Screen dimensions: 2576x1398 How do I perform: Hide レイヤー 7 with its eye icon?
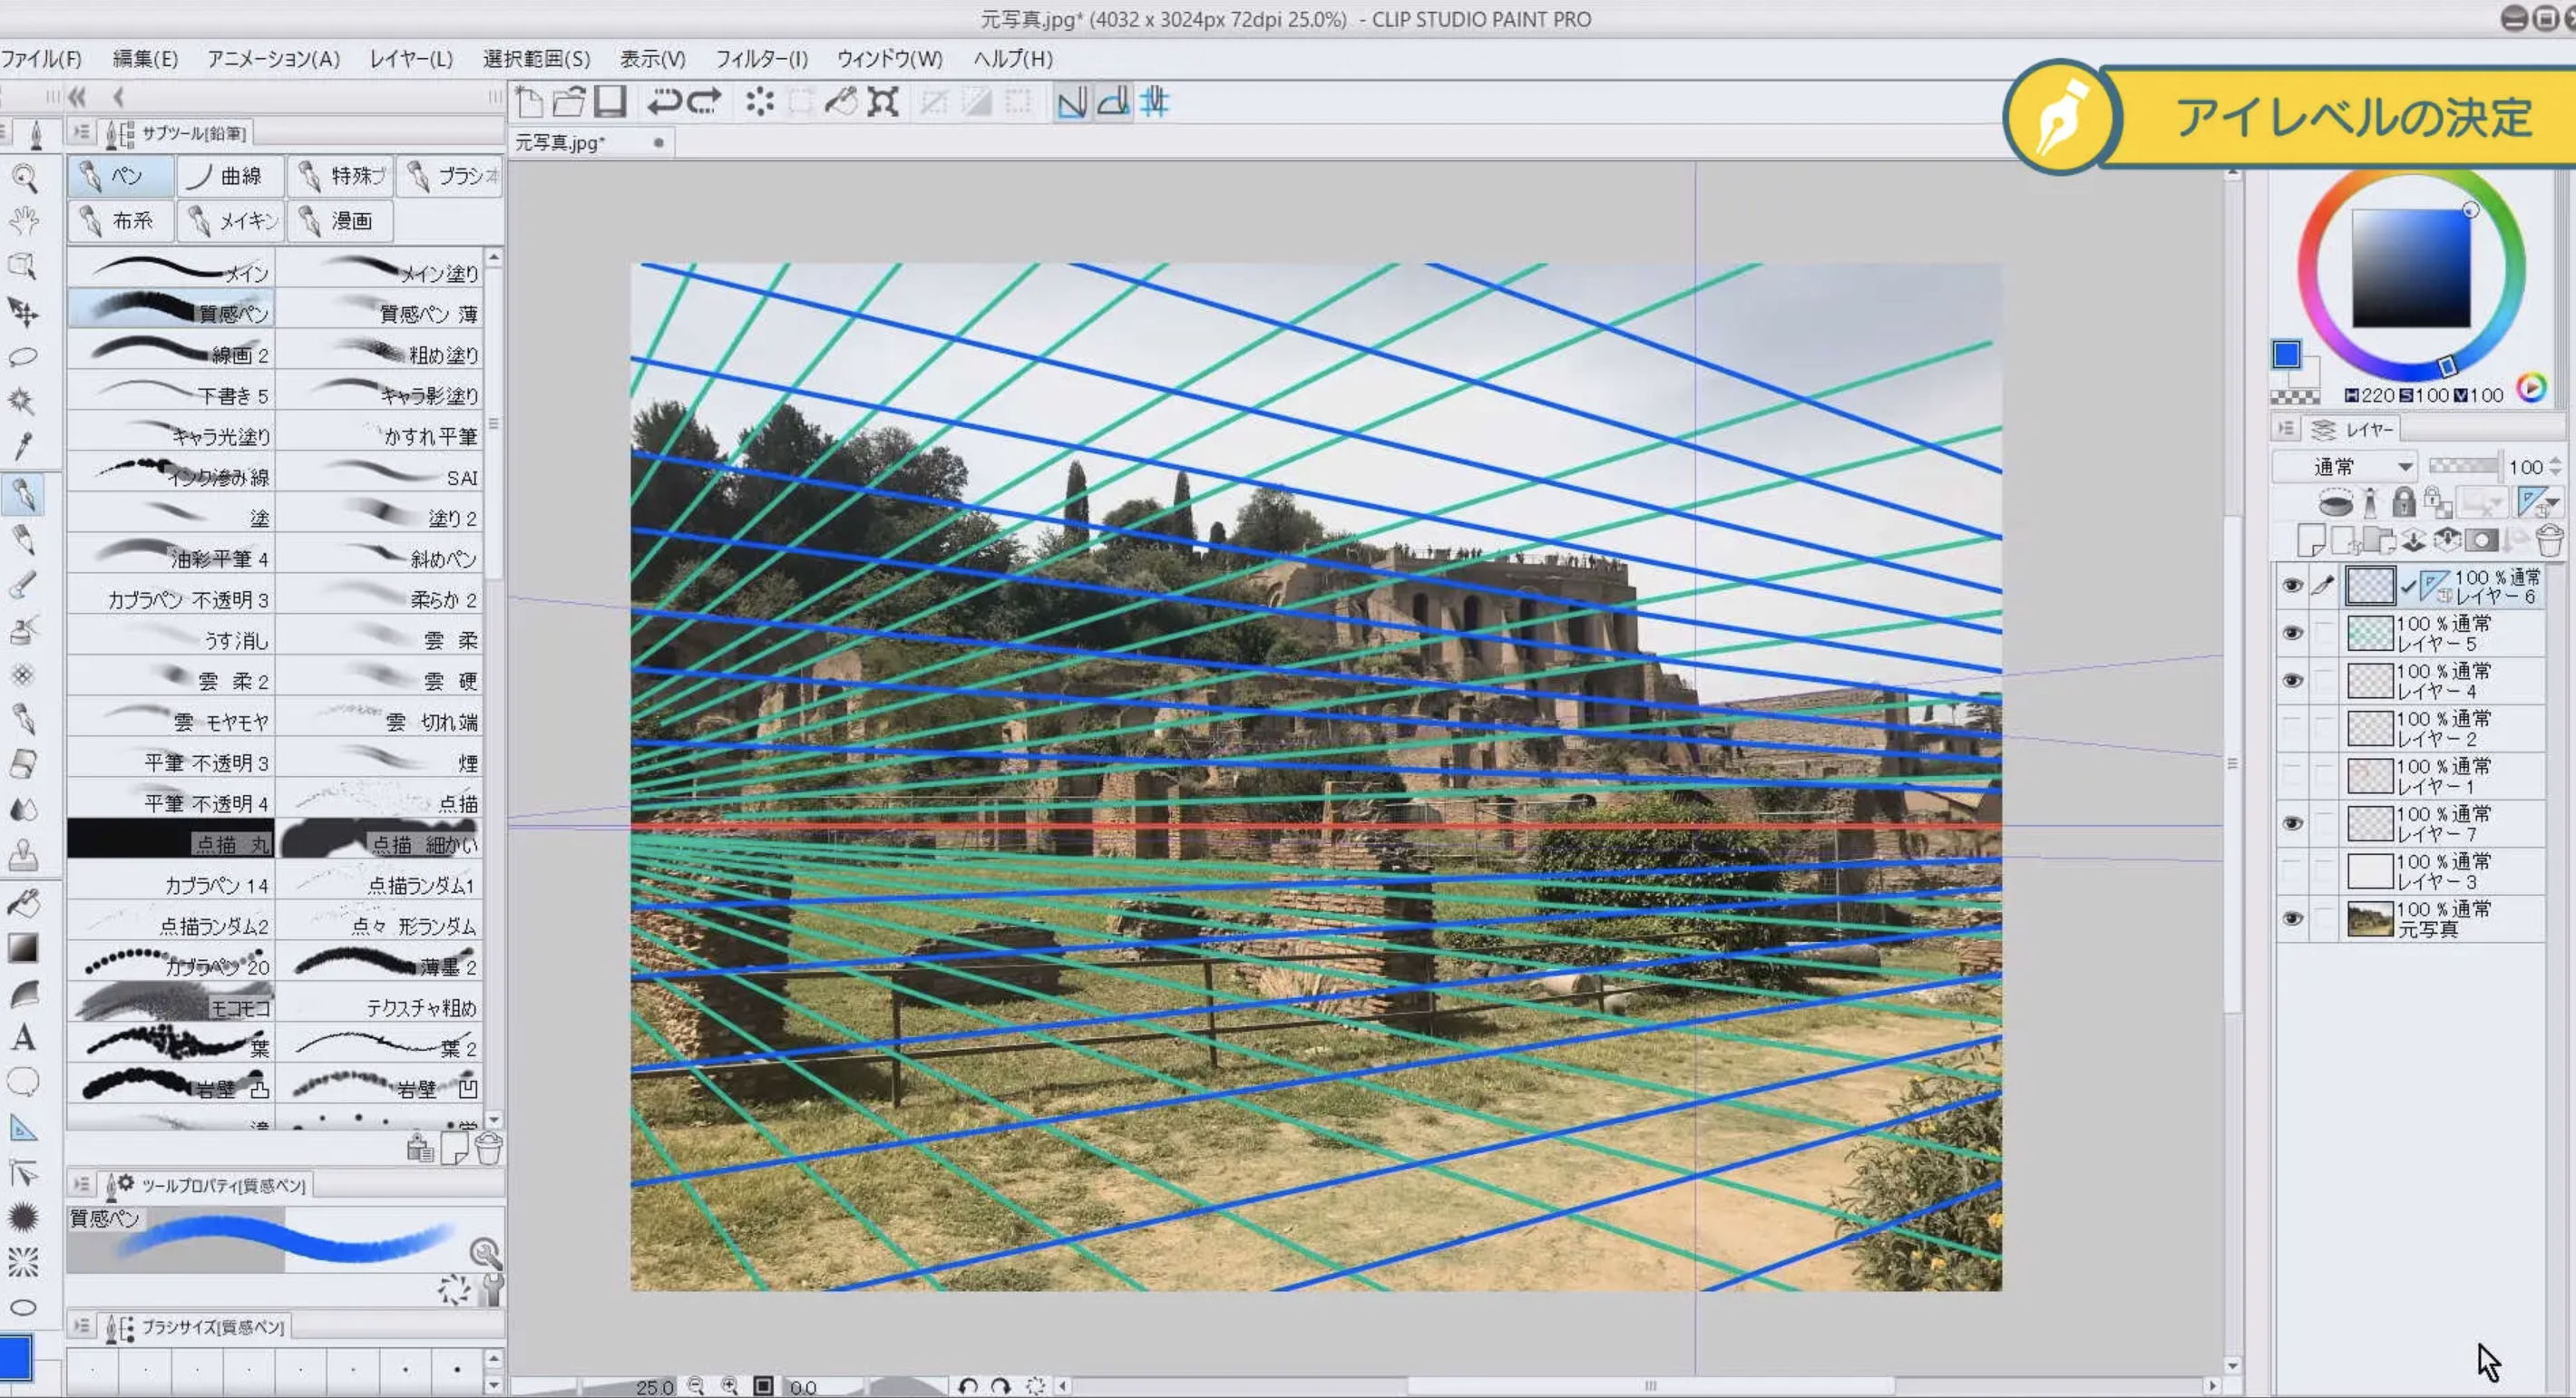coord(2292,823)
